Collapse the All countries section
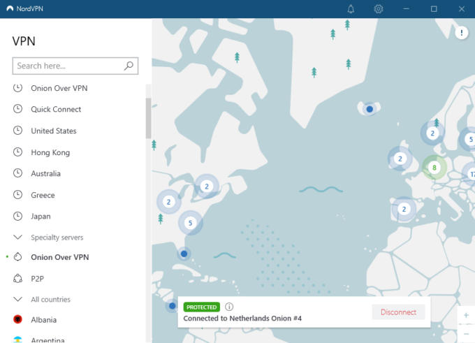This screenshot has height=343, width=475. click(x=18, y=300)
